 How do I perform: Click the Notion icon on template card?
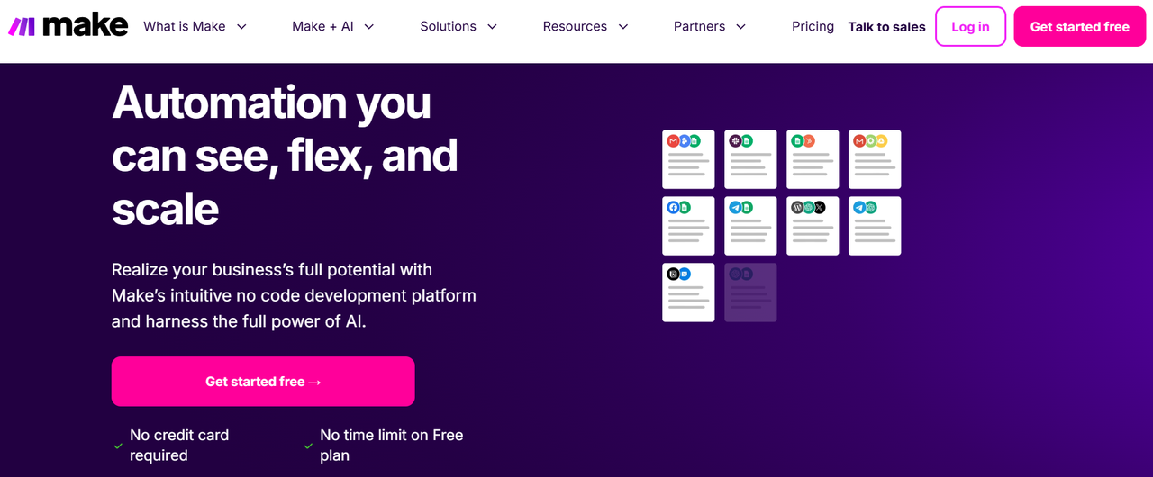(673, 274)
